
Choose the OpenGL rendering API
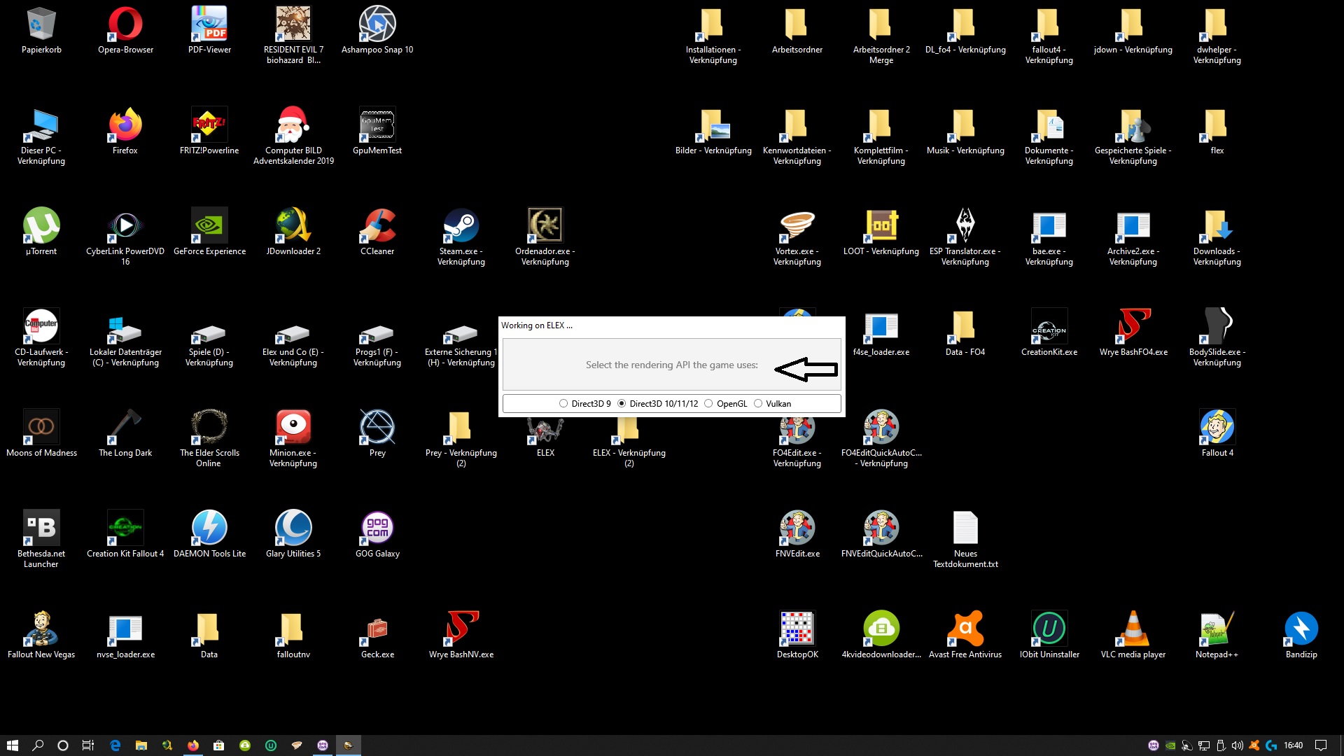pos(708,404)
